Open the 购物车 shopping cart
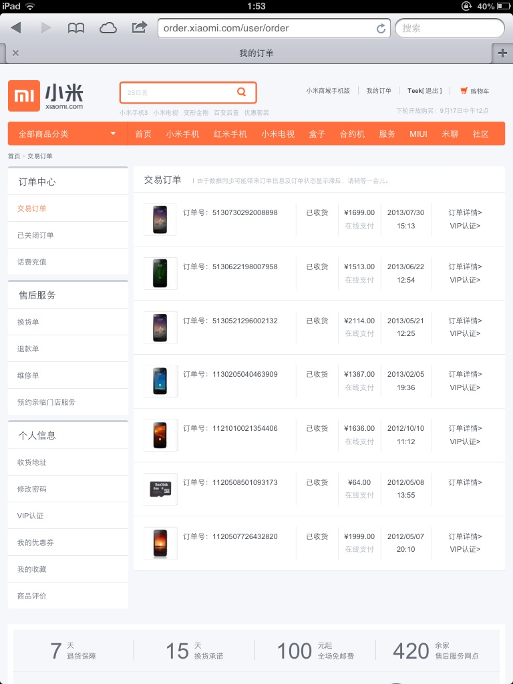Viewport: 513px width, 684px height. pyautogui.click(x=475, y=91)
